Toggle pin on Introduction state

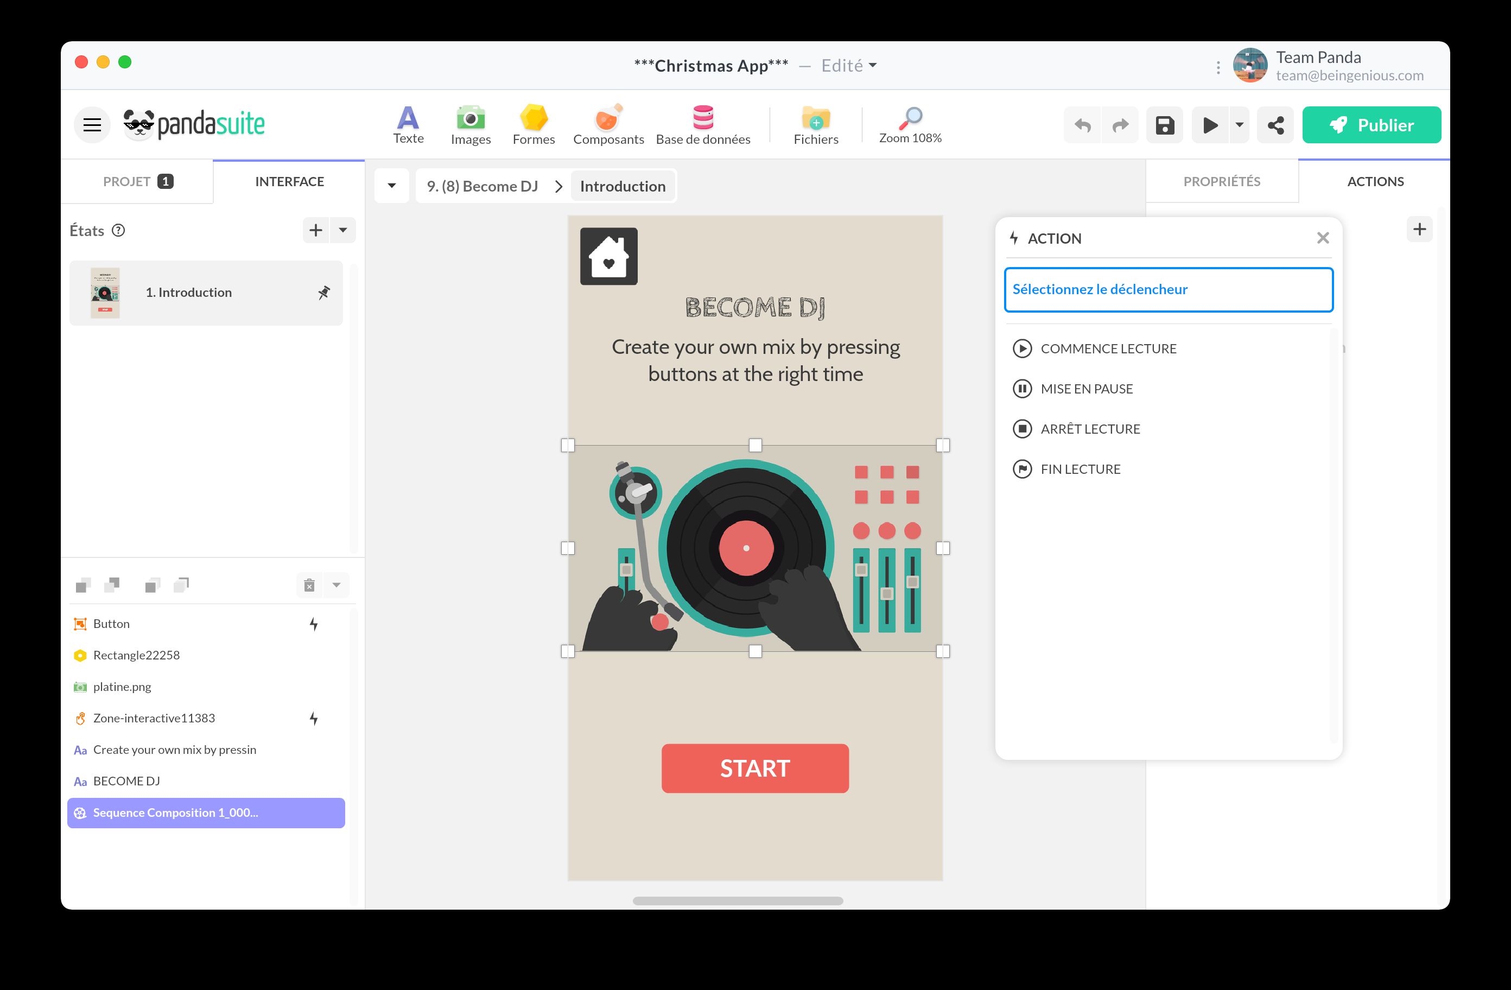pyautogui.click(x=324, y=293)
